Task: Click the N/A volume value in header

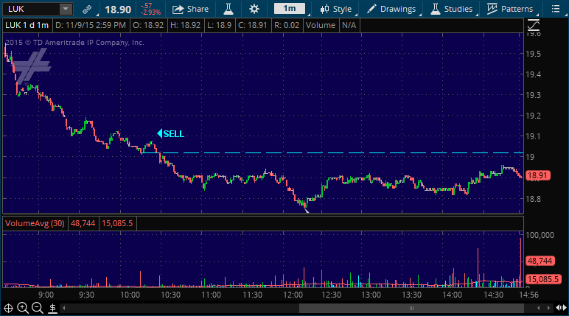Action: click(349, 25)
